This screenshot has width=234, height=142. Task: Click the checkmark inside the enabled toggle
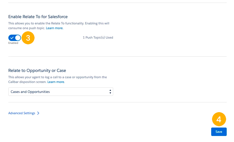12,38
